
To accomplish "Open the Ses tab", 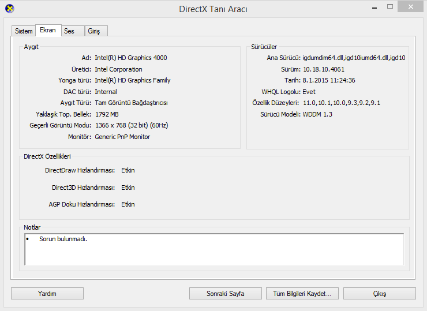I will (69, 31).
